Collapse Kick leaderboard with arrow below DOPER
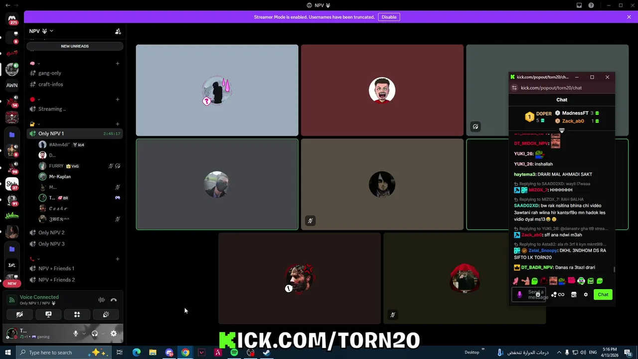 click(562, 131)
